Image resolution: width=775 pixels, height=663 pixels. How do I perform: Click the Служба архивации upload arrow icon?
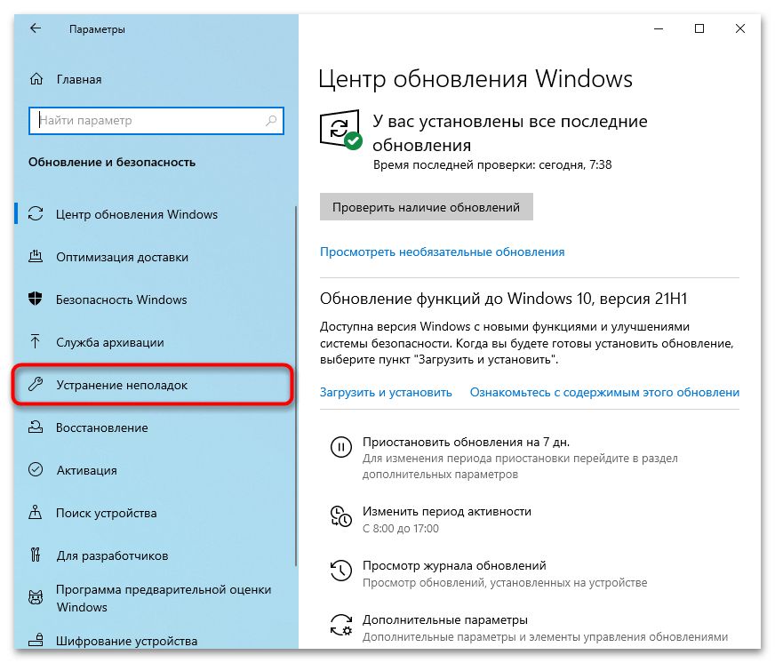click(35, 341)
